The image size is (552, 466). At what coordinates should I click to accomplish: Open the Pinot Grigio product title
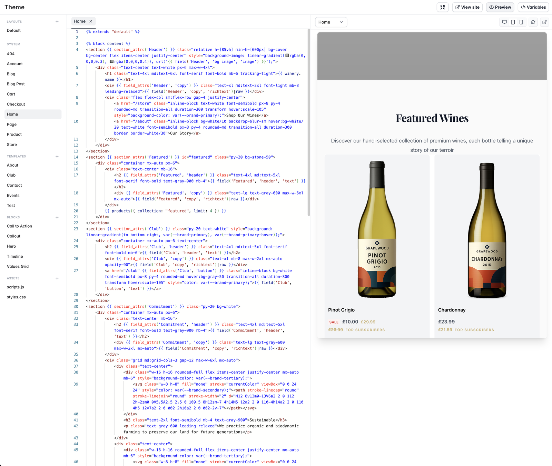click(341, 310)
